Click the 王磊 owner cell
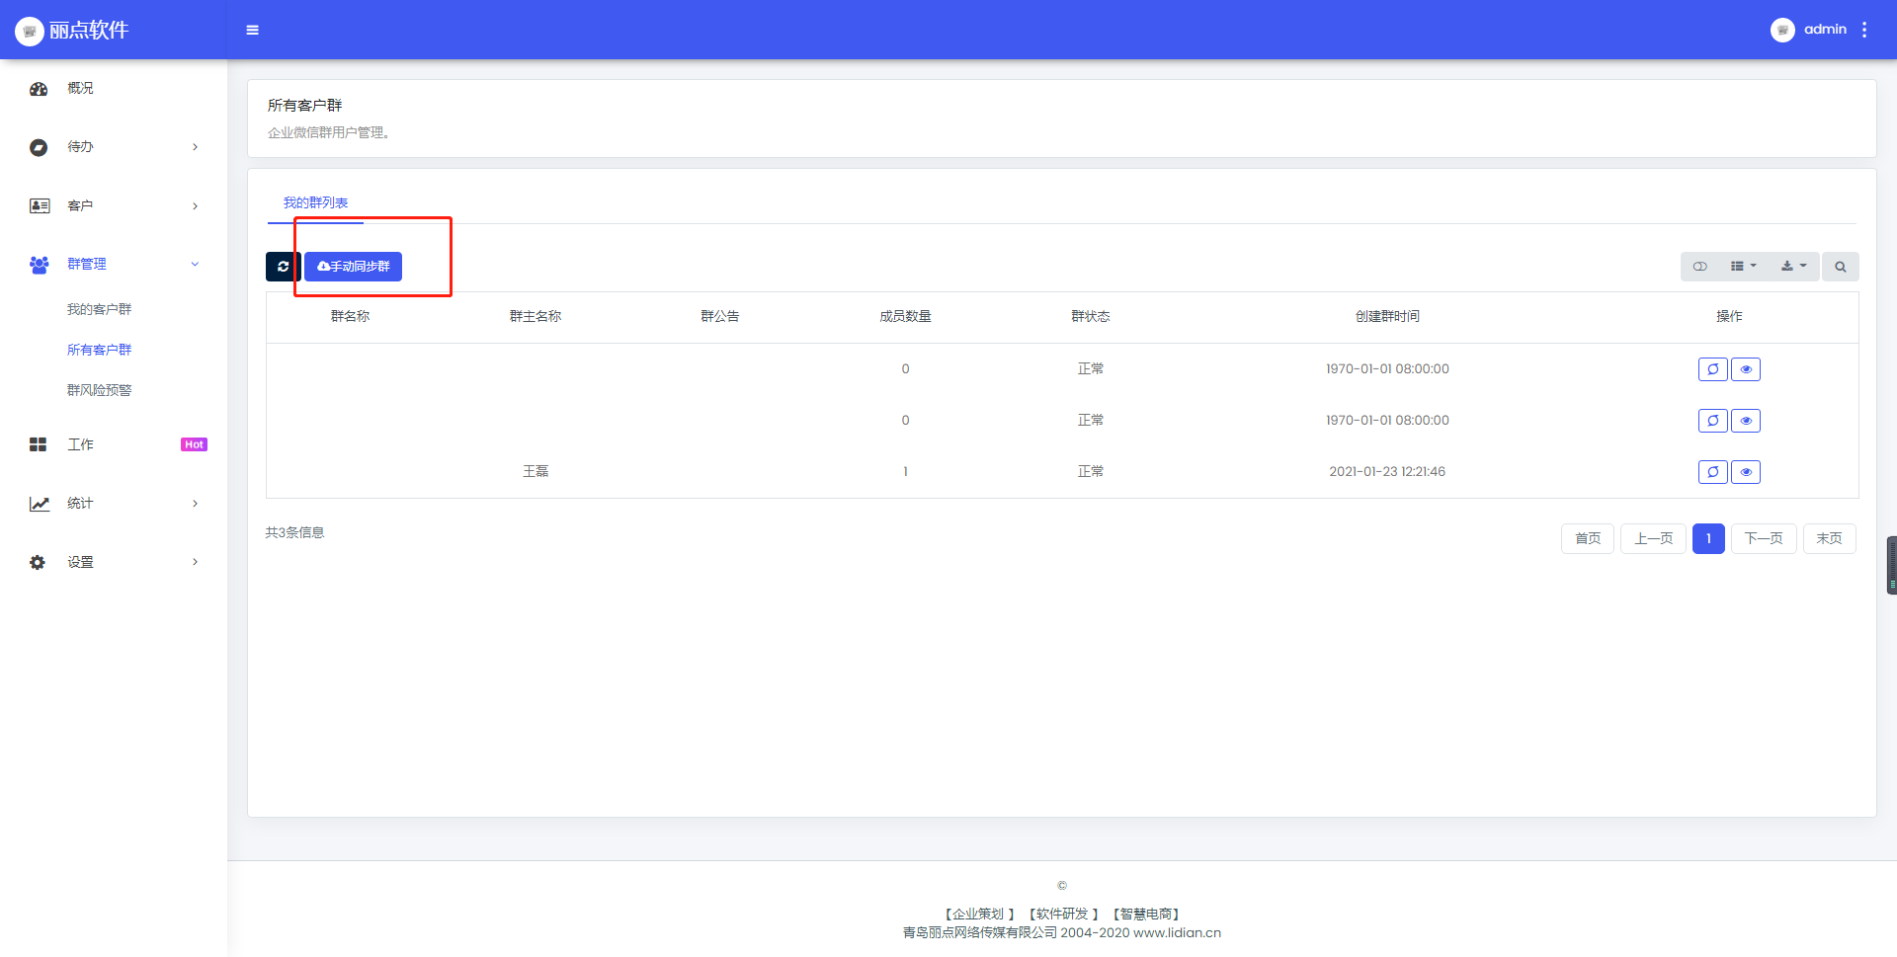Viewport: 1897px width, 957px height. coord(536,472)
